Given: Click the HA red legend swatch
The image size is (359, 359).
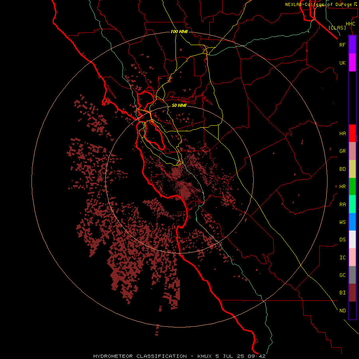Looking at the screenshot, I should coord(352,133).
